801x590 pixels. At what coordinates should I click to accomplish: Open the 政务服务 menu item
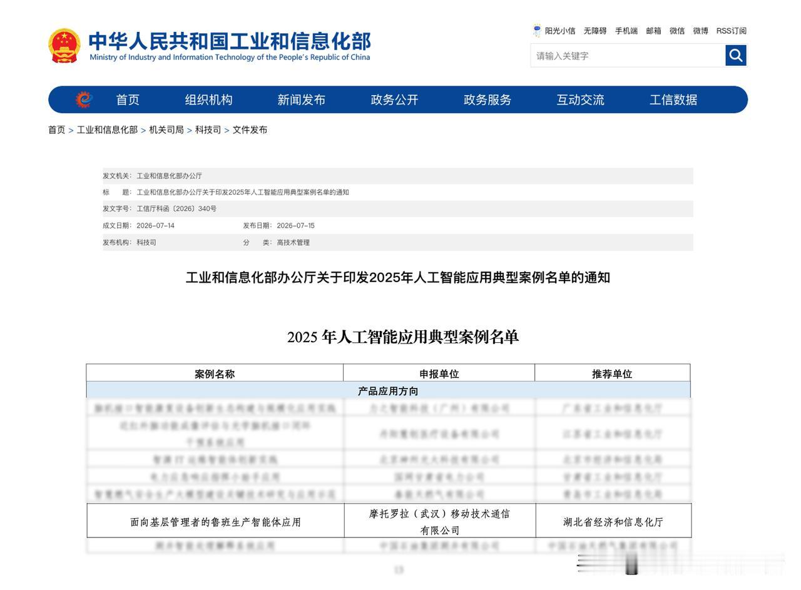(x=487, y=99)
